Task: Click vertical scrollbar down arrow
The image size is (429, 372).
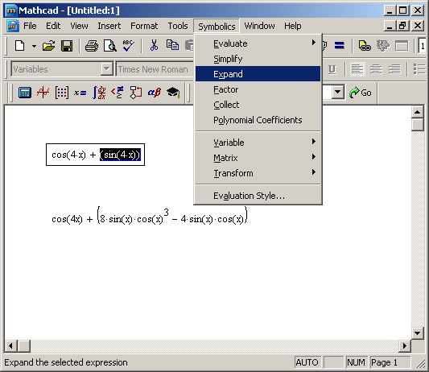Action: pos(418,333)
